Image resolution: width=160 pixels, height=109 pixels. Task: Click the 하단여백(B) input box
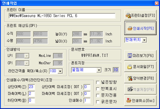31,101
